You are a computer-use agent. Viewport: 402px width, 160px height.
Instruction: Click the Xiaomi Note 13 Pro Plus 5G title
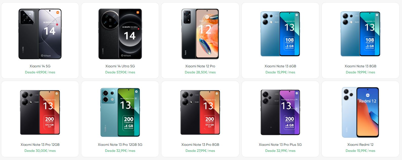click(x=280, y=145)
